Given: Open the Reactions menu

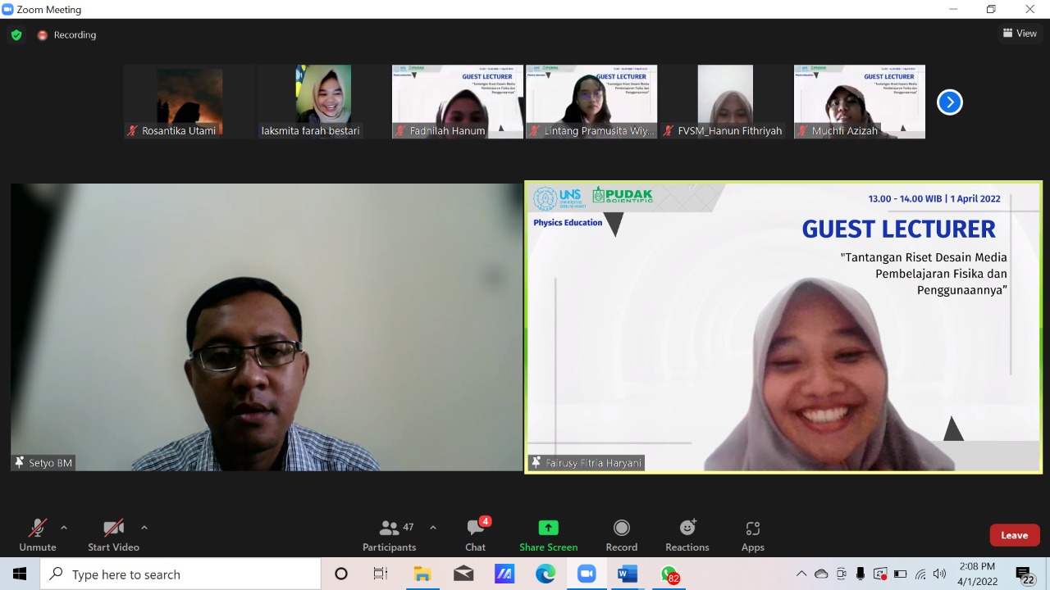Looking at the screenshot, I should tap(687, 534).
